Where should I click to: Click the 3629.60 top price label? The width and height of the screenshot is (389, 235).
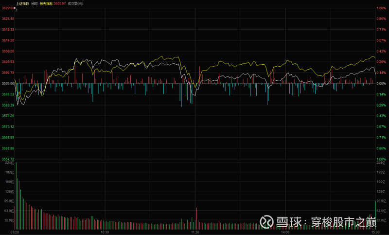click(x=8, y=8)
